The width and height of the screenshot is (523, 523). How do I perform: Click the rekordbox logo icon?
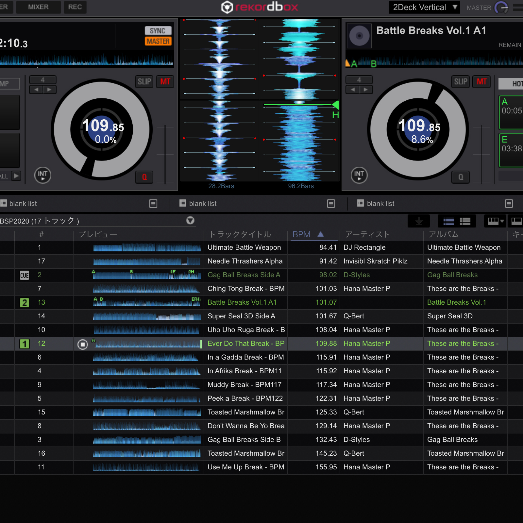tap(227, 7)
